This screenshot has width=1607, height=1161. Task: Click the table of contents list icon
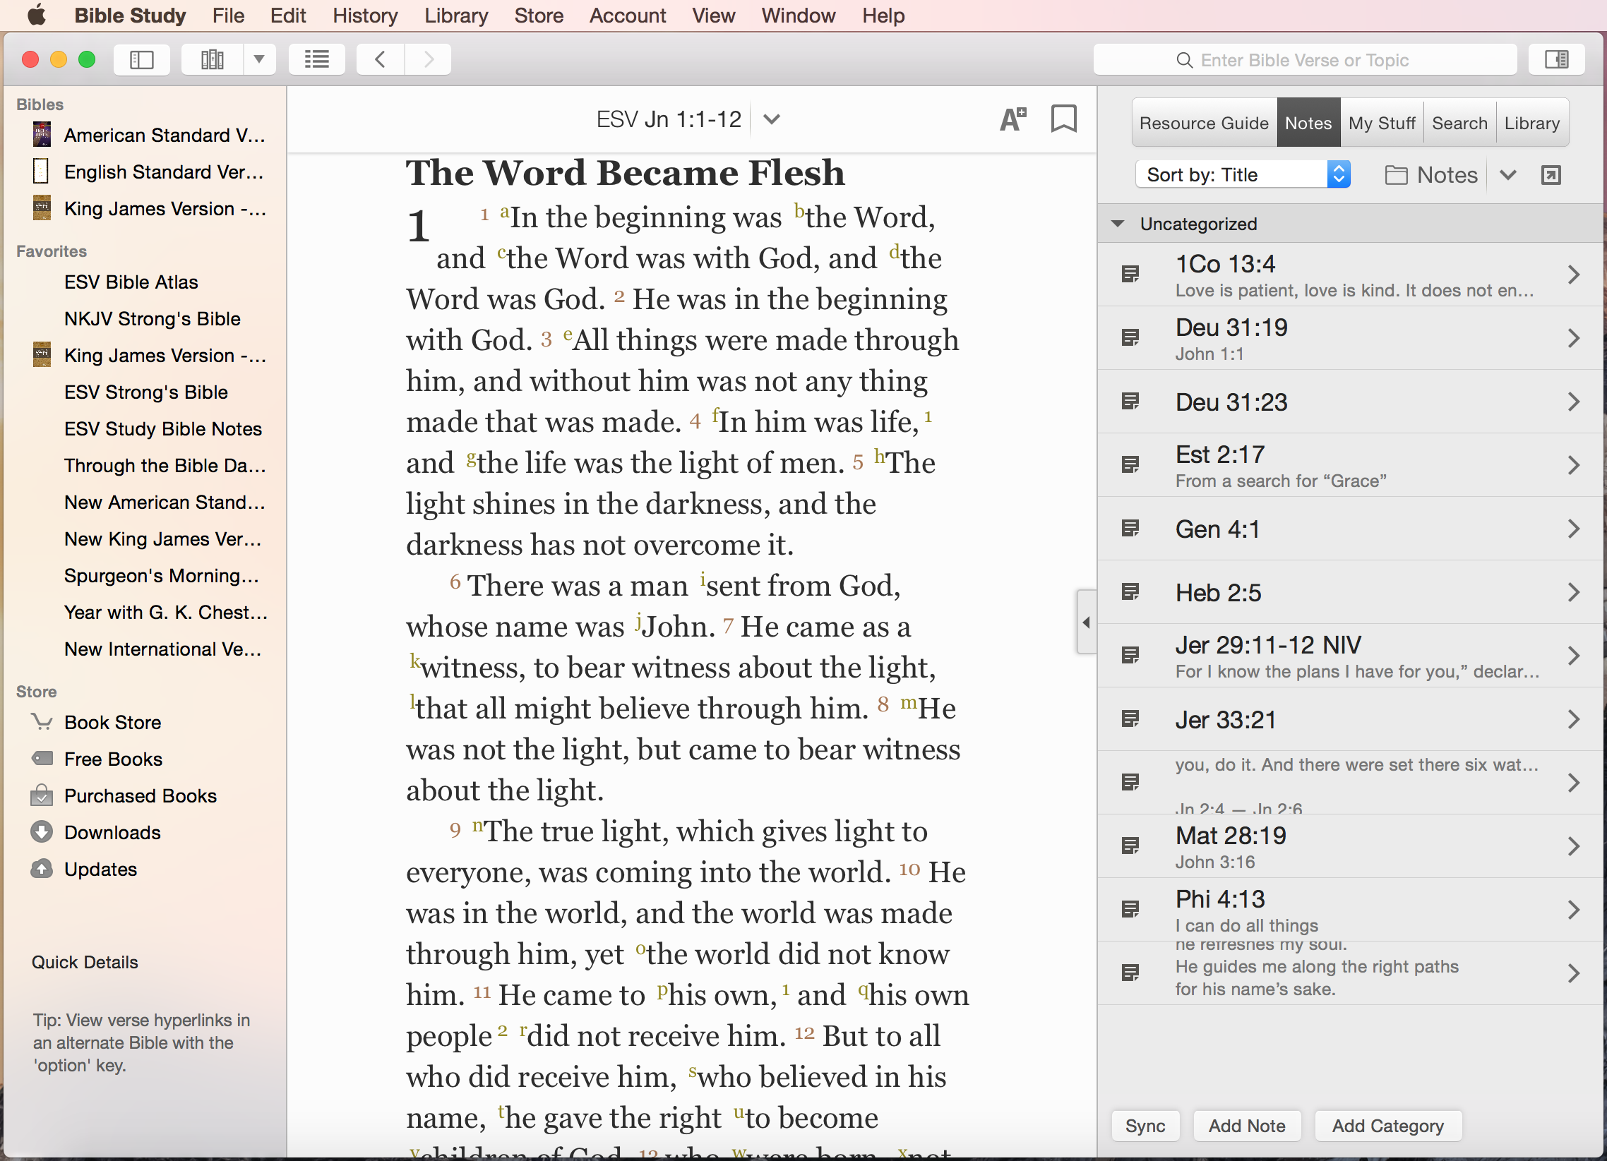pyautogui.click(x=317, y=59)
